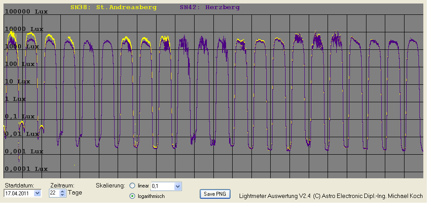
Task: Click the 100000 Lux axis label
Action: (x=27, y=11)
